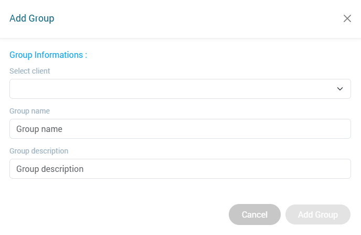
Task: Focus the Group name input field
Action: tap(180, 129)
